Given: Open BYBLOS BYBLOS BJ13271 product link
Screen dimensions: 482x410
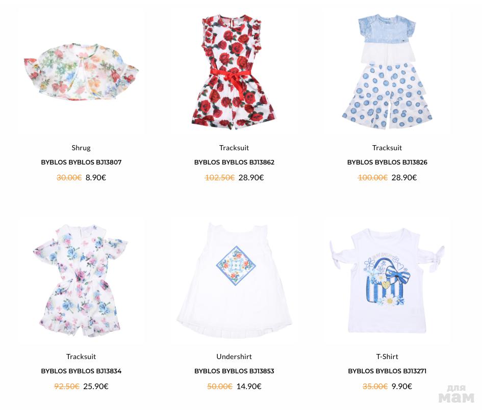Looking at the screenshot, I should pyautogui.click(x=387, y=371).
